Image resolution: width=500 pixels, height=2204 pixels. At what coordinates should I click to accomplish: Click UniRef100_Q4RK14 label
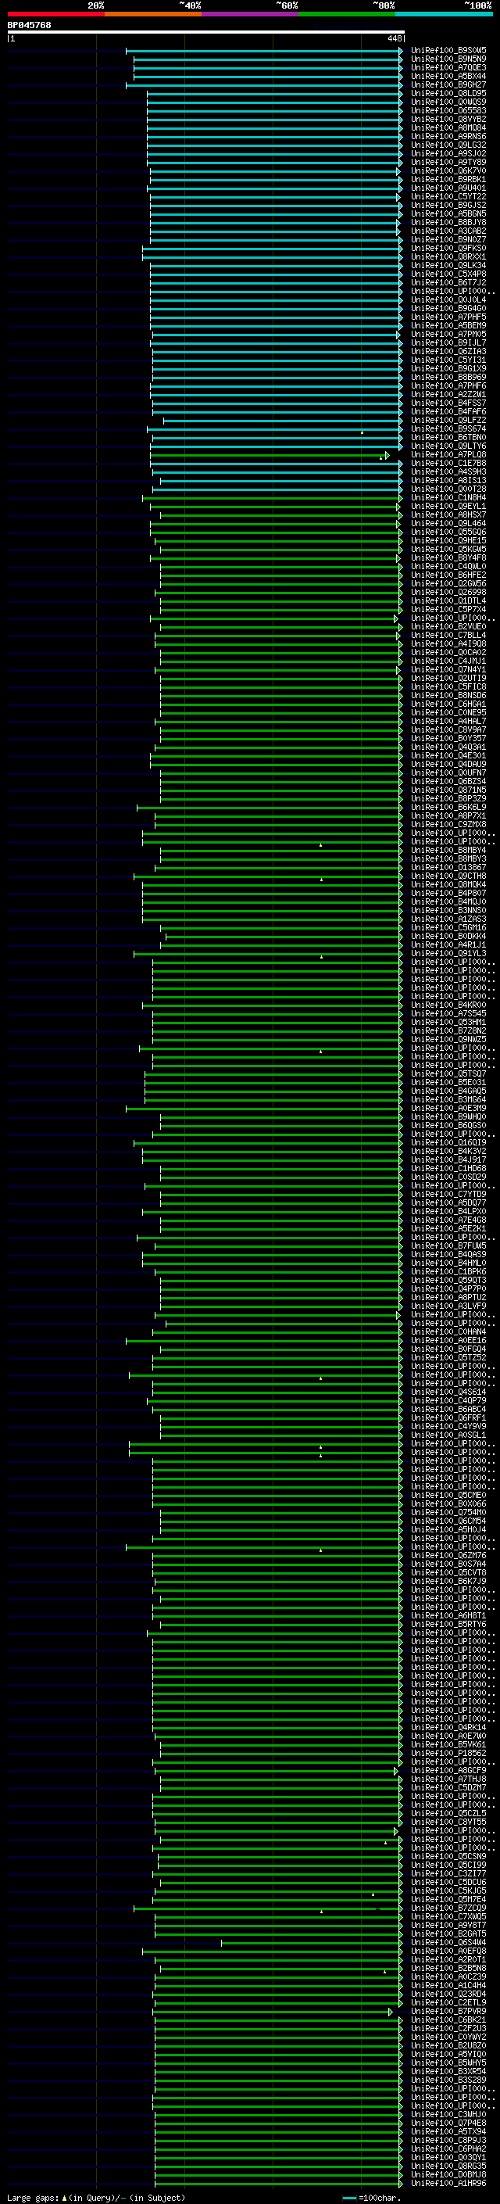click(x=448, y=1727)
